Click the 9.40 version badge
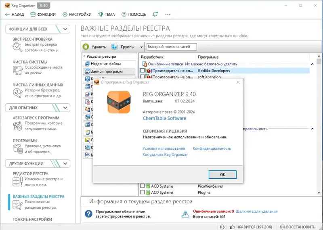This screenshot has height=230, width=323. pyautogui.click(x=44, y=6)
